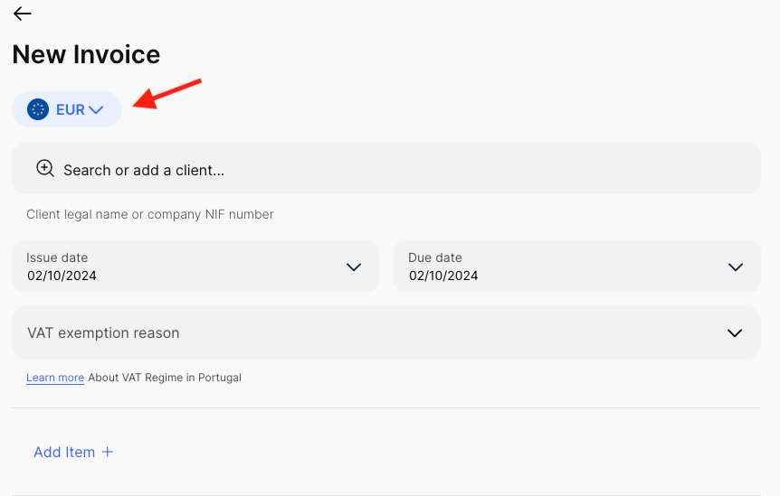Viewport: 780px width, 496px height.
Task: Open the VAT exemption reason dropdown
Action: 385,332
